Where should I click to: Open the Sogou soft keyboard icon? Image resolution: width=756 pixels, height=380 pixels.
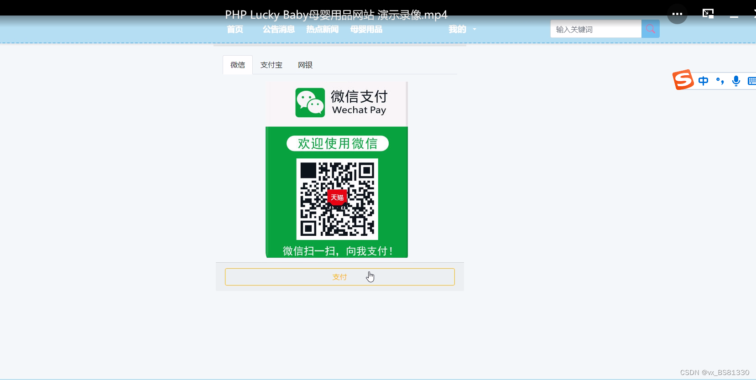point(751,81)
